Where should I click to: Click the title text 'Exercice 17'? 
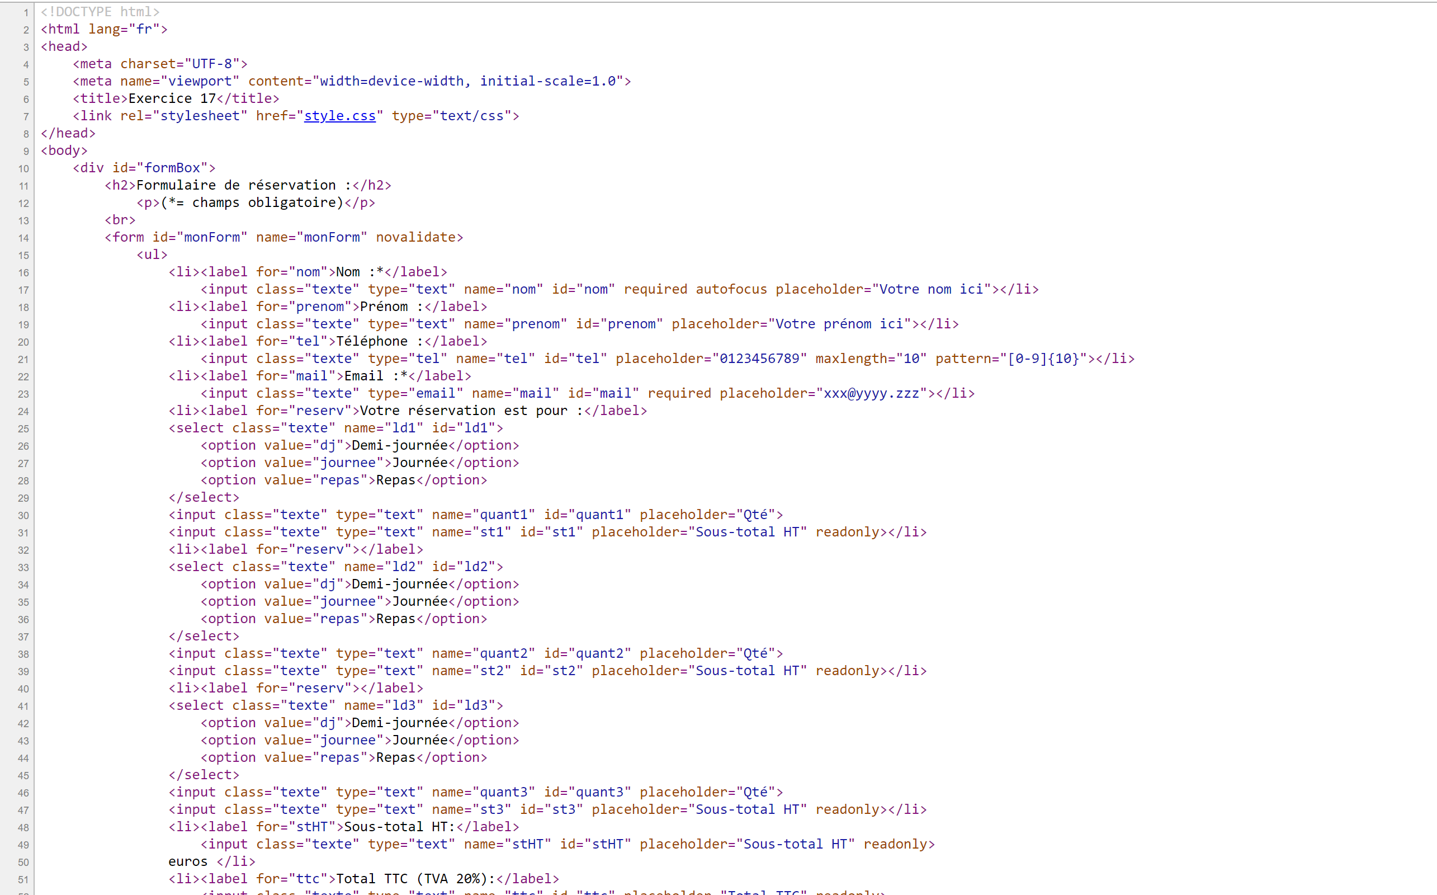click(172, 98)
